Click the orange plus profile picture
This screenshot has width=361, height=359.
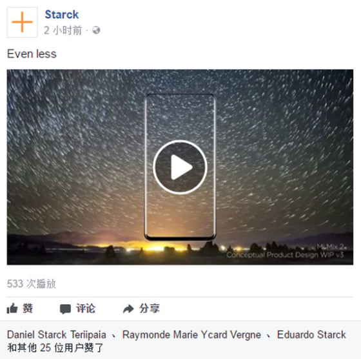pos(23,22)
